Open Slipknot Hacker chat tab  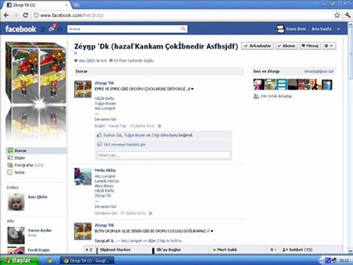(125, 250)
